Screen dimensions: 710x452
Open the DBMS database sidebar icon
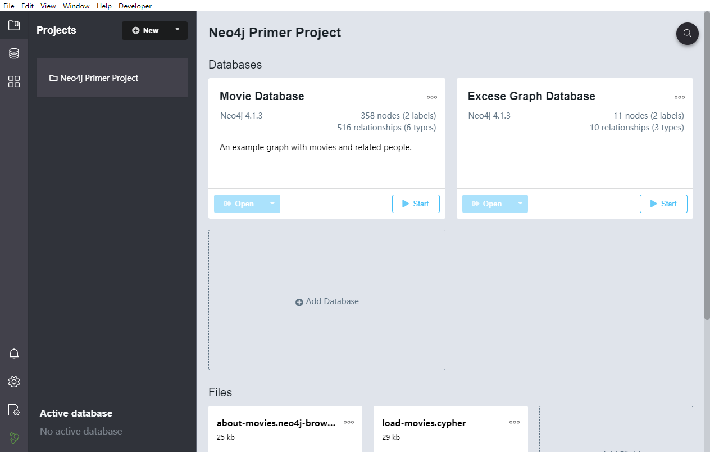coord(14,53)
